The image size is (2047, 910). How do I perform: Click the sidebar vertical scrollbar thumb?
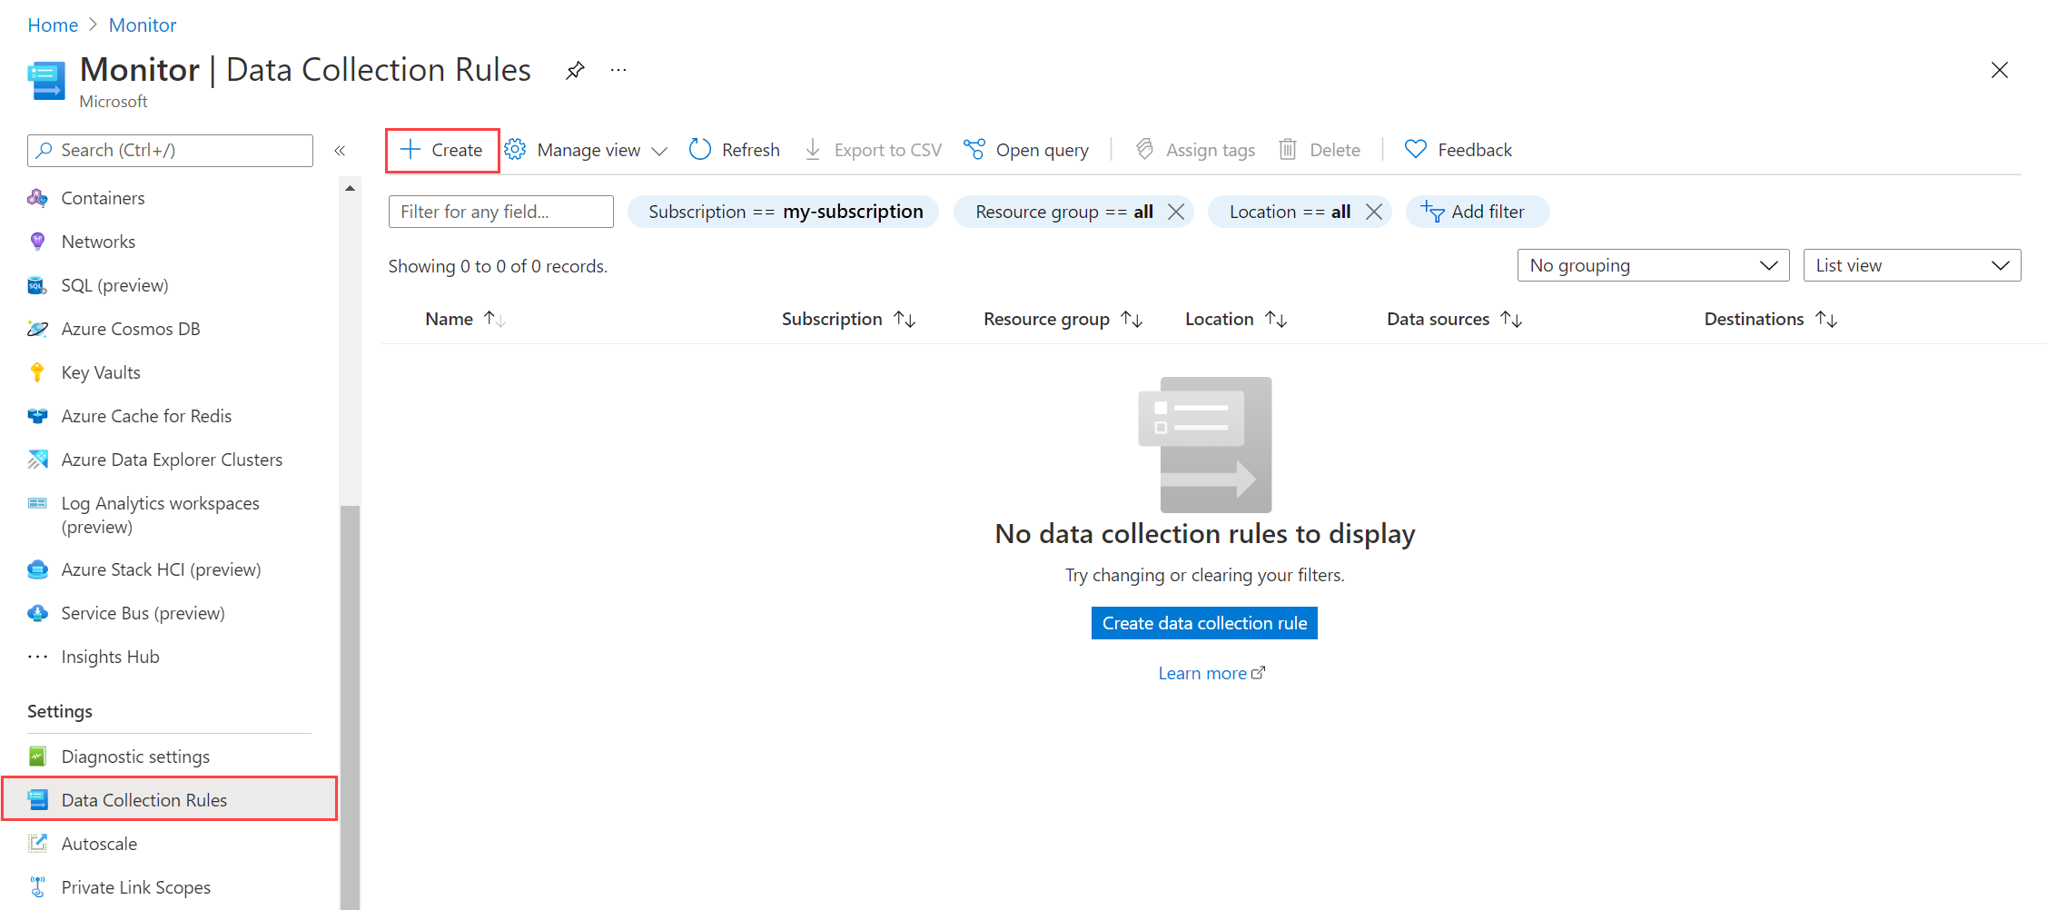point(350,707)
